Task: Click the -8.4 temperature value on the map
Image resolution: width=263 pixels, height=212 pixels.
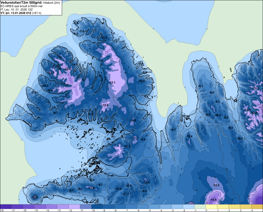Action: click(x=90, y=114)
